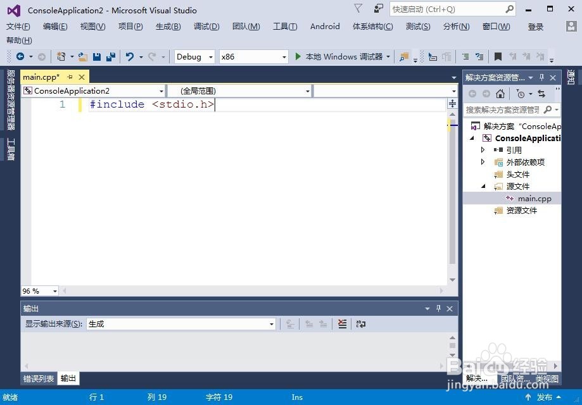
Task: Toggle auto-hide pin on Solution Explorer
Action: 542,77
